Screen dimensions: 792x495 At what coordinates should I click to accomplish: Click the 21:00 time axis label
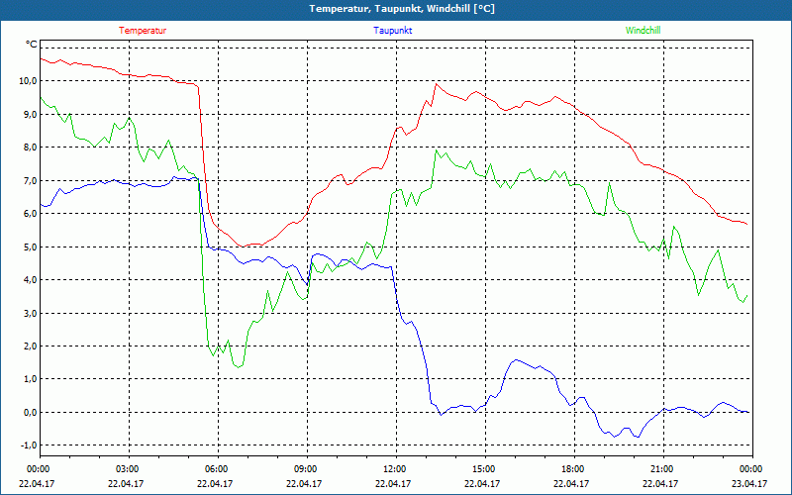pos(662,469)
